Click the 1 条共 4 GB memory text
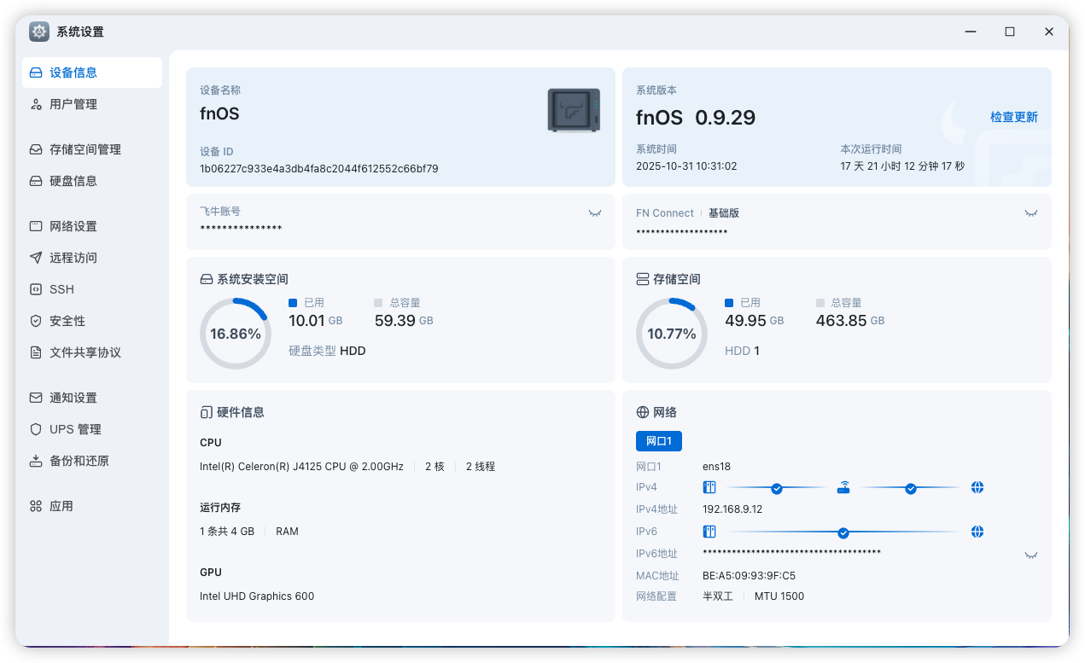Viewport: 1085px width, 663px height. click(x=227, y=532)
